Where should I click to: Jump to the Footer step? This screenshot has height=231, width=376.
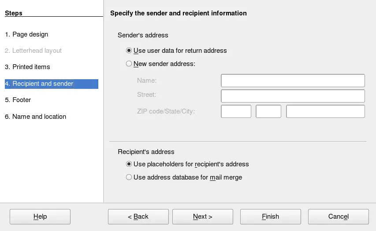click(18, 100)
